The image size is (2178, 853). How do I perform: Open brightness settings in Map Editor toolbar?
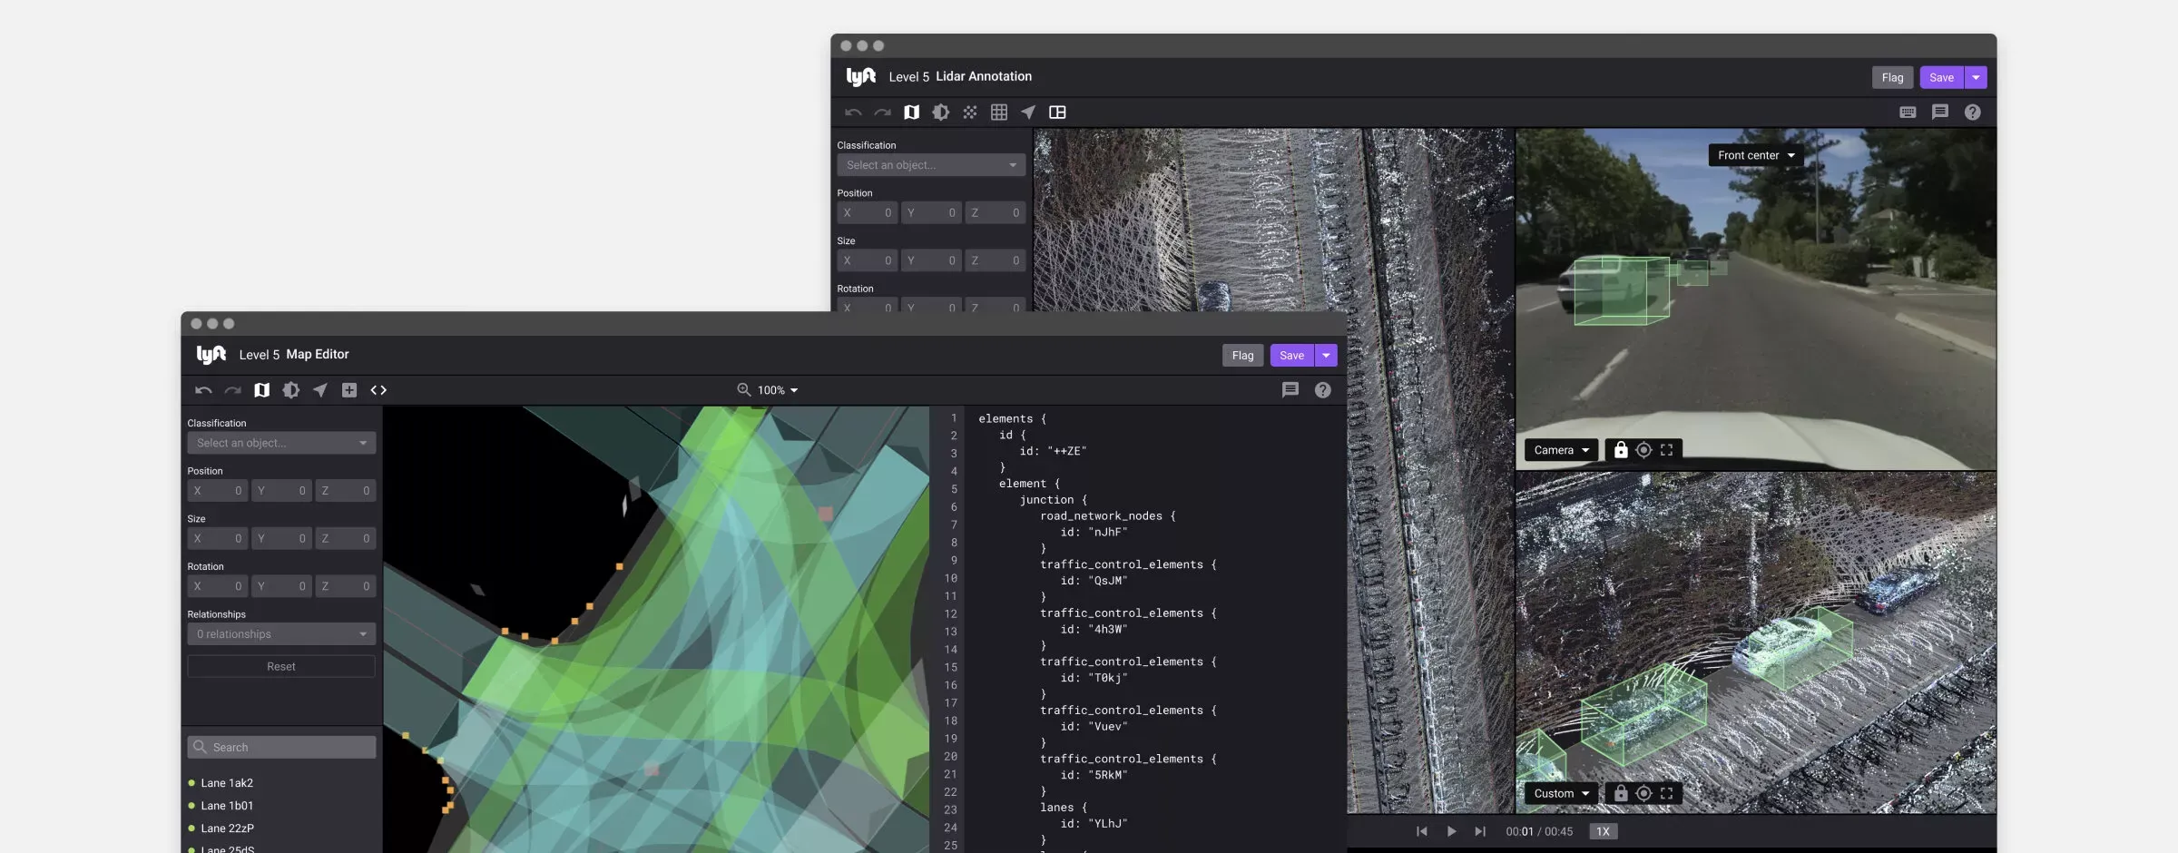click(290, 390)
